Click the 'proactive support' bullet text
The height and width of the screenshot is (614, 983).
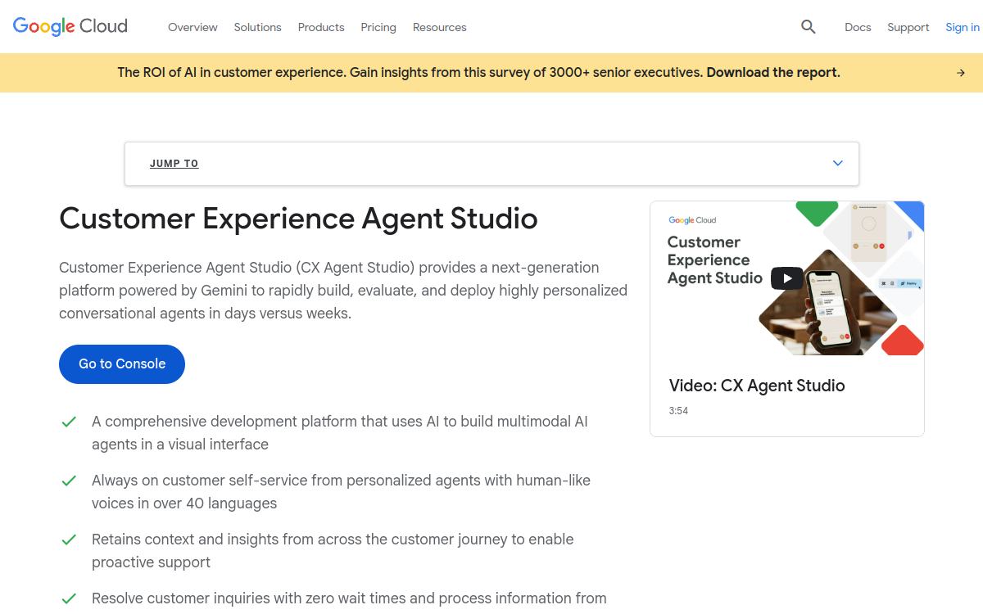[151, 562]
